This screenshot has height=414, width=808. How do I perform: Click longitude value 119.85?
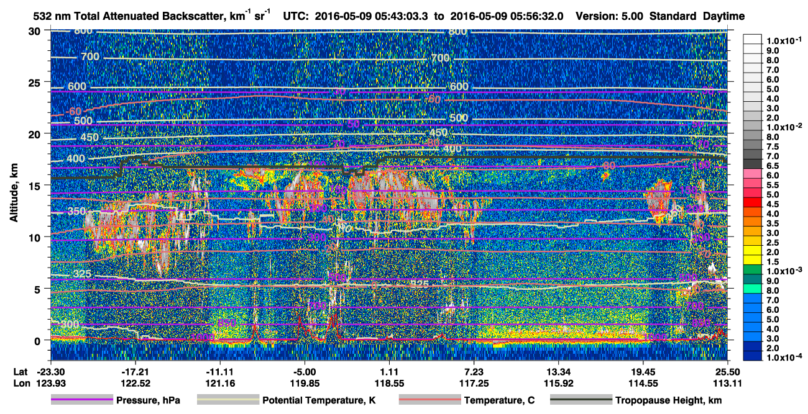pos(305,383)
